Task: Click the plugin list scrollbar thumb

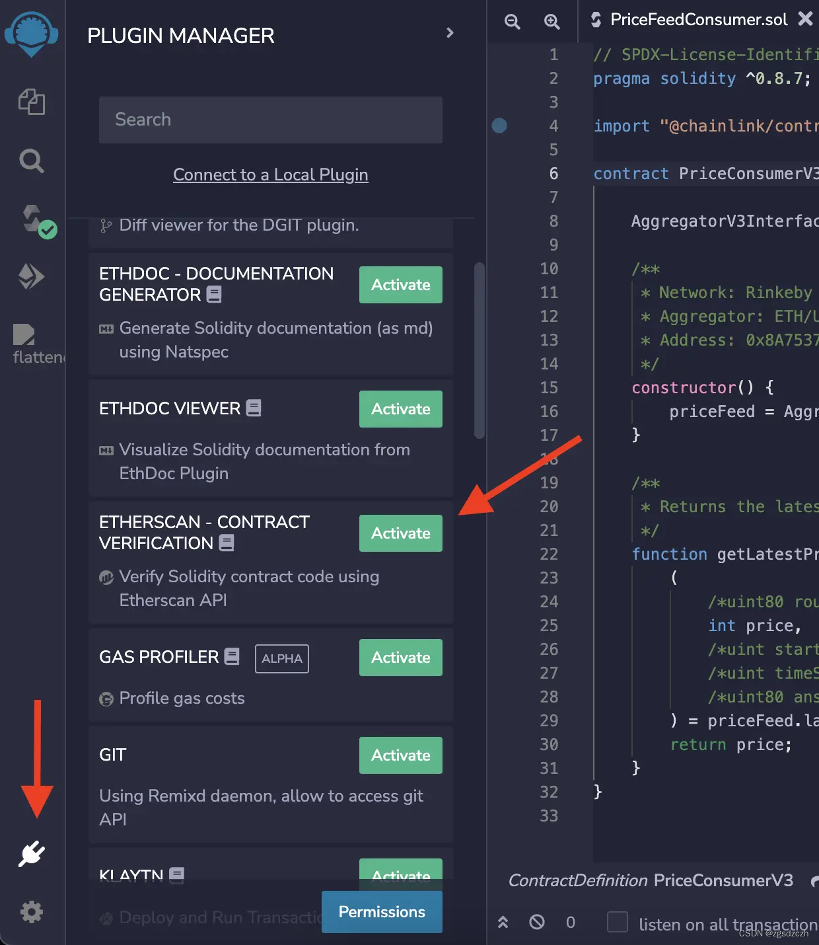Action: [x=480, y=351]
